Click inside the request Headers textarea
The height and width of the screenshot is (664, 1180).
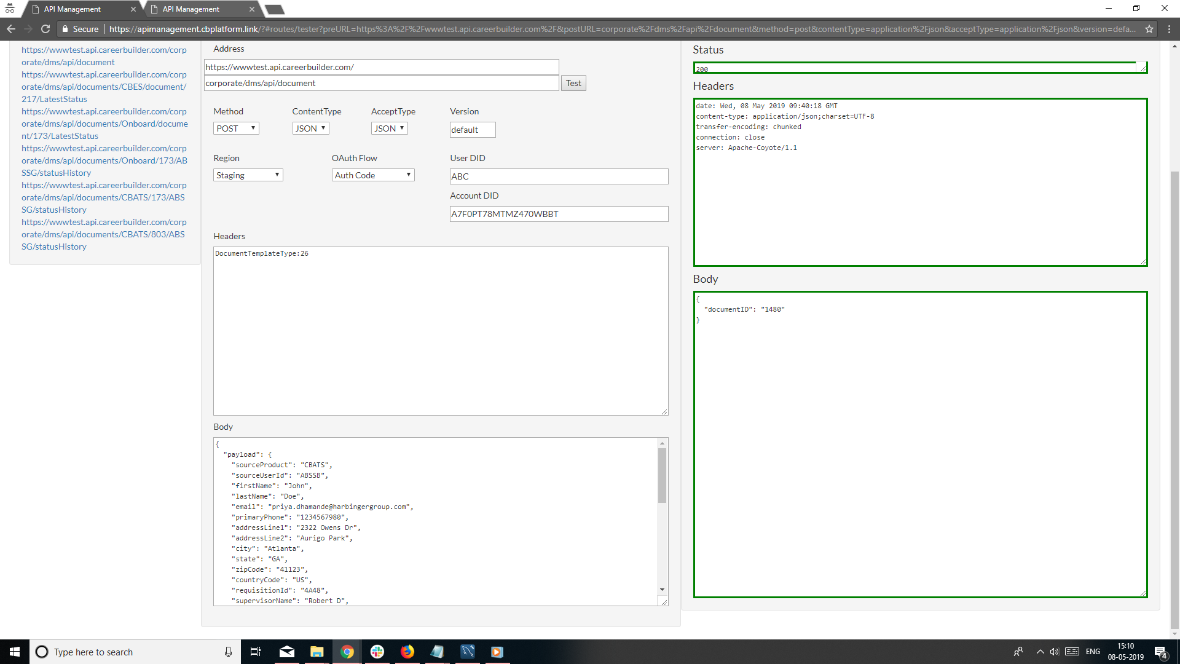pos(441,331)
